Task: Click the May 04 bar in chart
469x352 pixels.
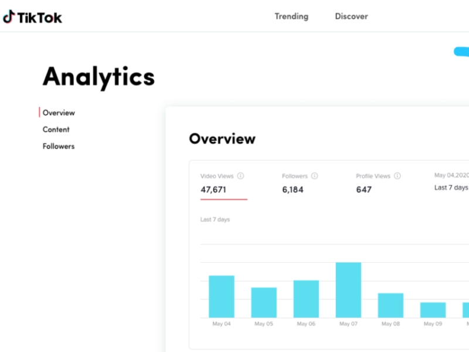Action: [222, 297]
